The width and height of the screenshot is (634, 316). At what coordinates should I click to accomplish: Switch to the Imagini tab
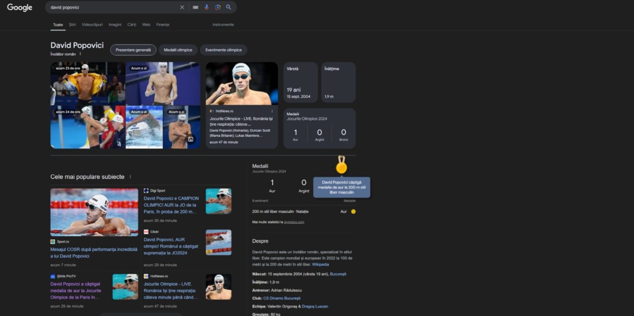(x=115, y=24)
